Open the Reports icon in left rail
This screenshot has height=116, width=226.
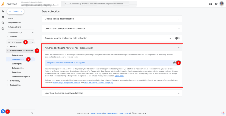(3, 17)
